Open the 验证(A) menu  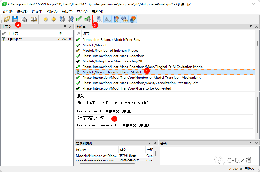52,12
